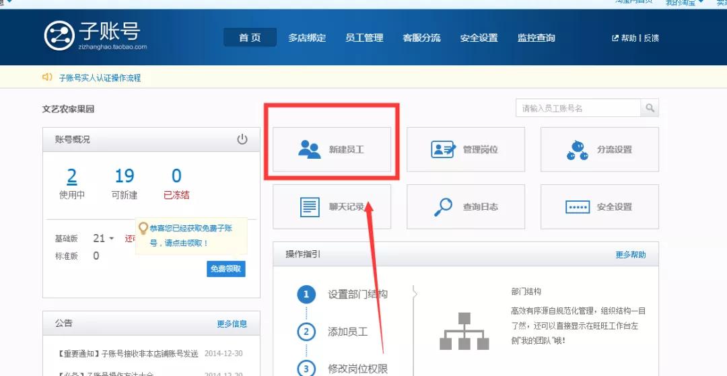Click the 免费领取 button
Screen dimensions: 727x376
point(226,269)
